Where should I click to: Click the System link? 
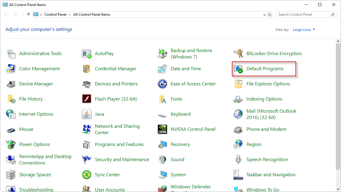pos(178,175)
